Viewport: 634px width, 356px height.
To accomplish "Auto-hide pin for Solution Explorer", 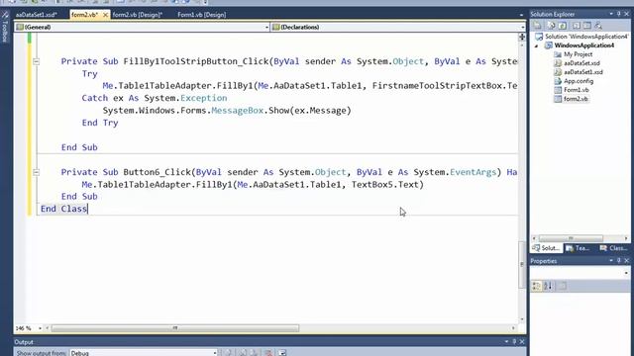I will pos(618,14).
